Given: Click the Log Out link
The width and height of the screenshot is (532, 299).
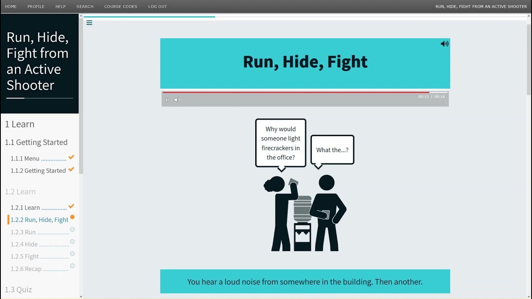Looking at the screenshot, I should click(x=158, y=7).
